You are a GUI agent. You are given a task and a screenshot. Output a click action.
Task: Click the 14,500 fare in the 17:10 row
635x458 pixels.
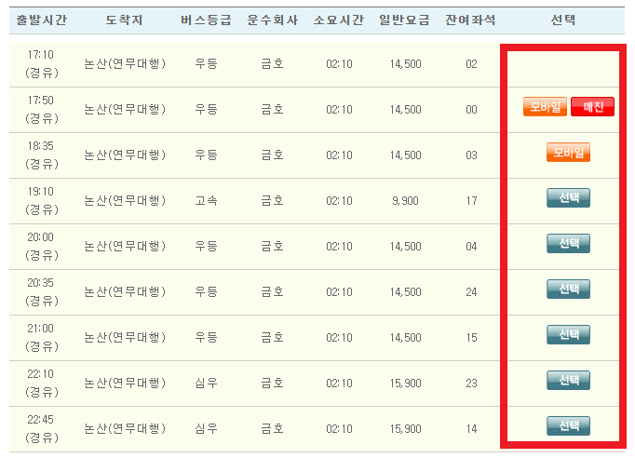405,64
